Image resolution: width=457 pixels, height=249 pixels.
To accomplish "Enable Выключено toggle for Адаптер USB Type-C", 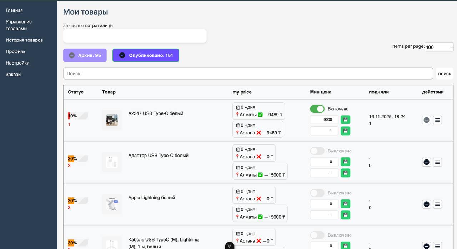I will click(317, 151).
